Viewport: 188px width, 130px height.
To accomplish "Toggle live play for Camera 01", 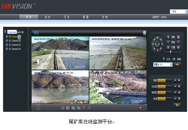I will point(7,37).
